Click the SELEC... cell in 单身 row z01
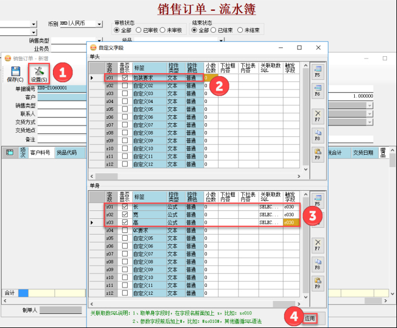 pyautogui.click(x=270, y=206)
